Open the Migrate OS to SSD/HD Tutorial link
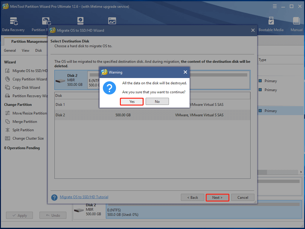The width and height of the screenshot is (305, 229). click(x=84, y=197)
